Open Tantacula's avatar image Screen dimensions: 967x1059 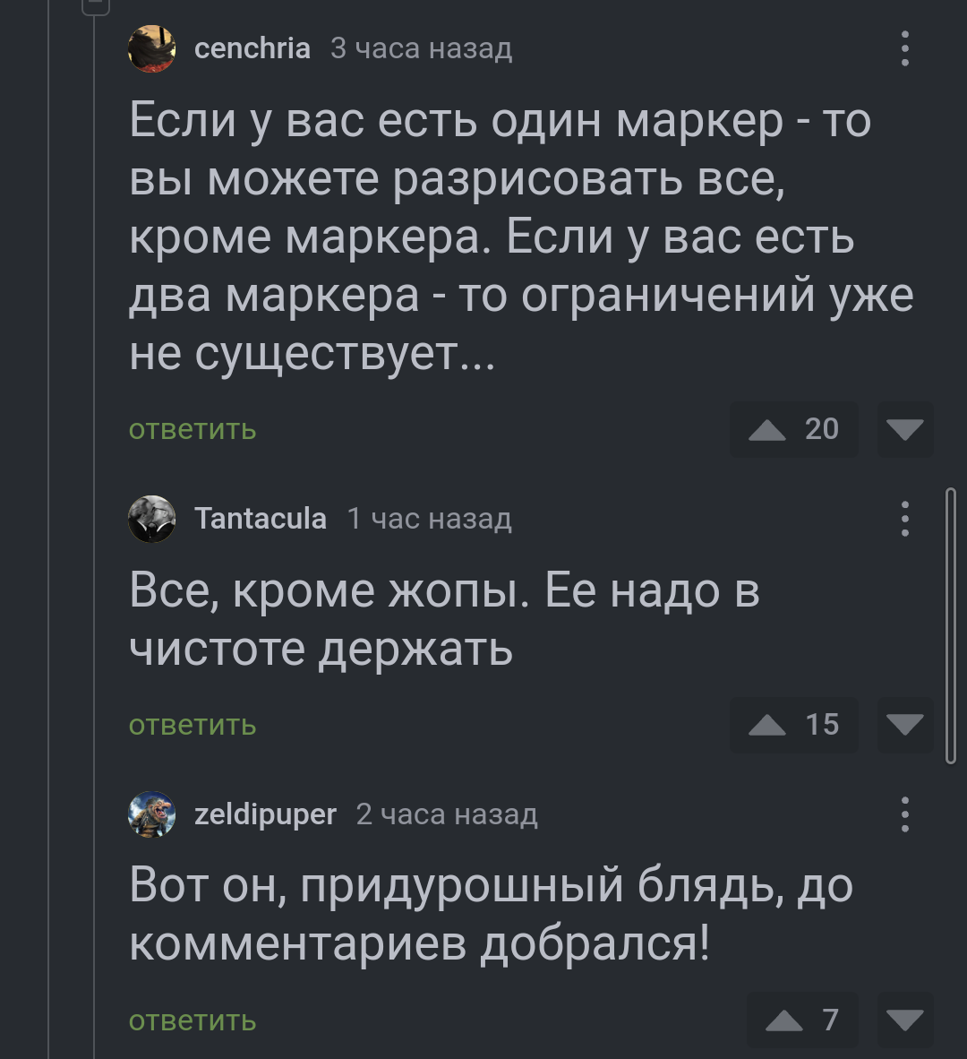click(151, 519)
